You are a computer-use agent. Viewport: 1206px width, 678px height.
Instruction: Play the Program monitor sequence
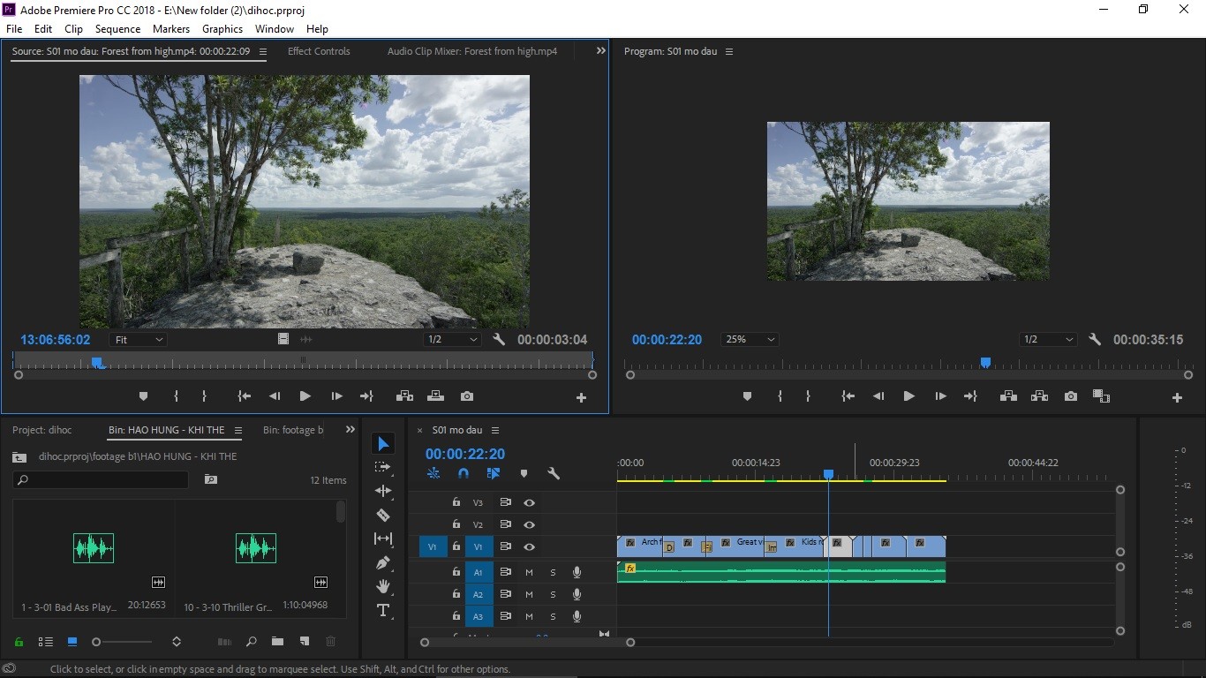pyautogui.click(x=908, y=397)
